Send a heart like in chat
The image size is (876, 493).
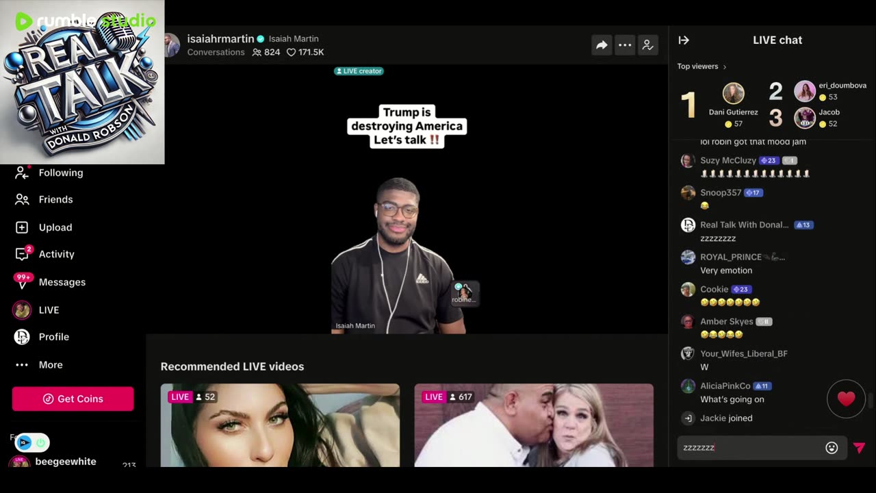coord(847,399)
